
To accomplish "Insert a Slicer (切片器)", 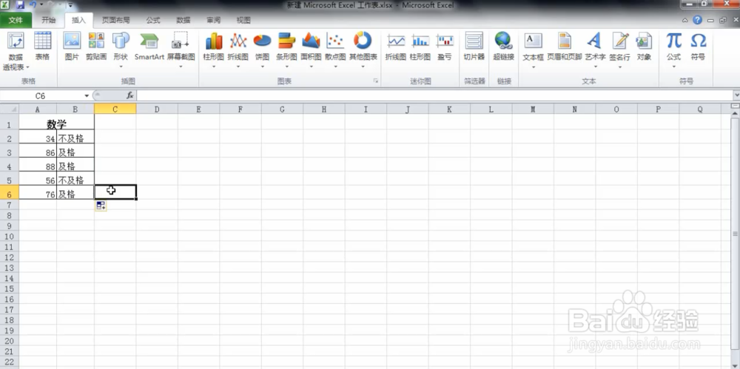I will pos(474,47).
